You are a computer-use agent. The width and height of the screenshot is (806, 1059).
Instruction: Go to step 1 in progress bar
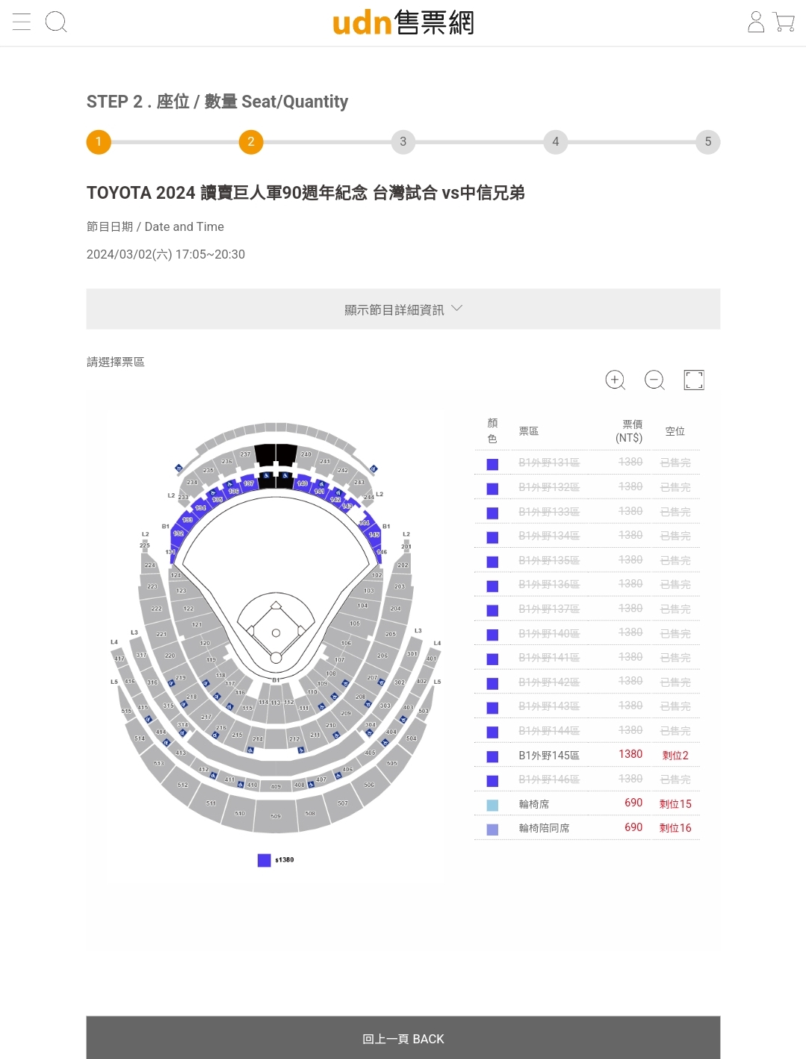point(99,142)
